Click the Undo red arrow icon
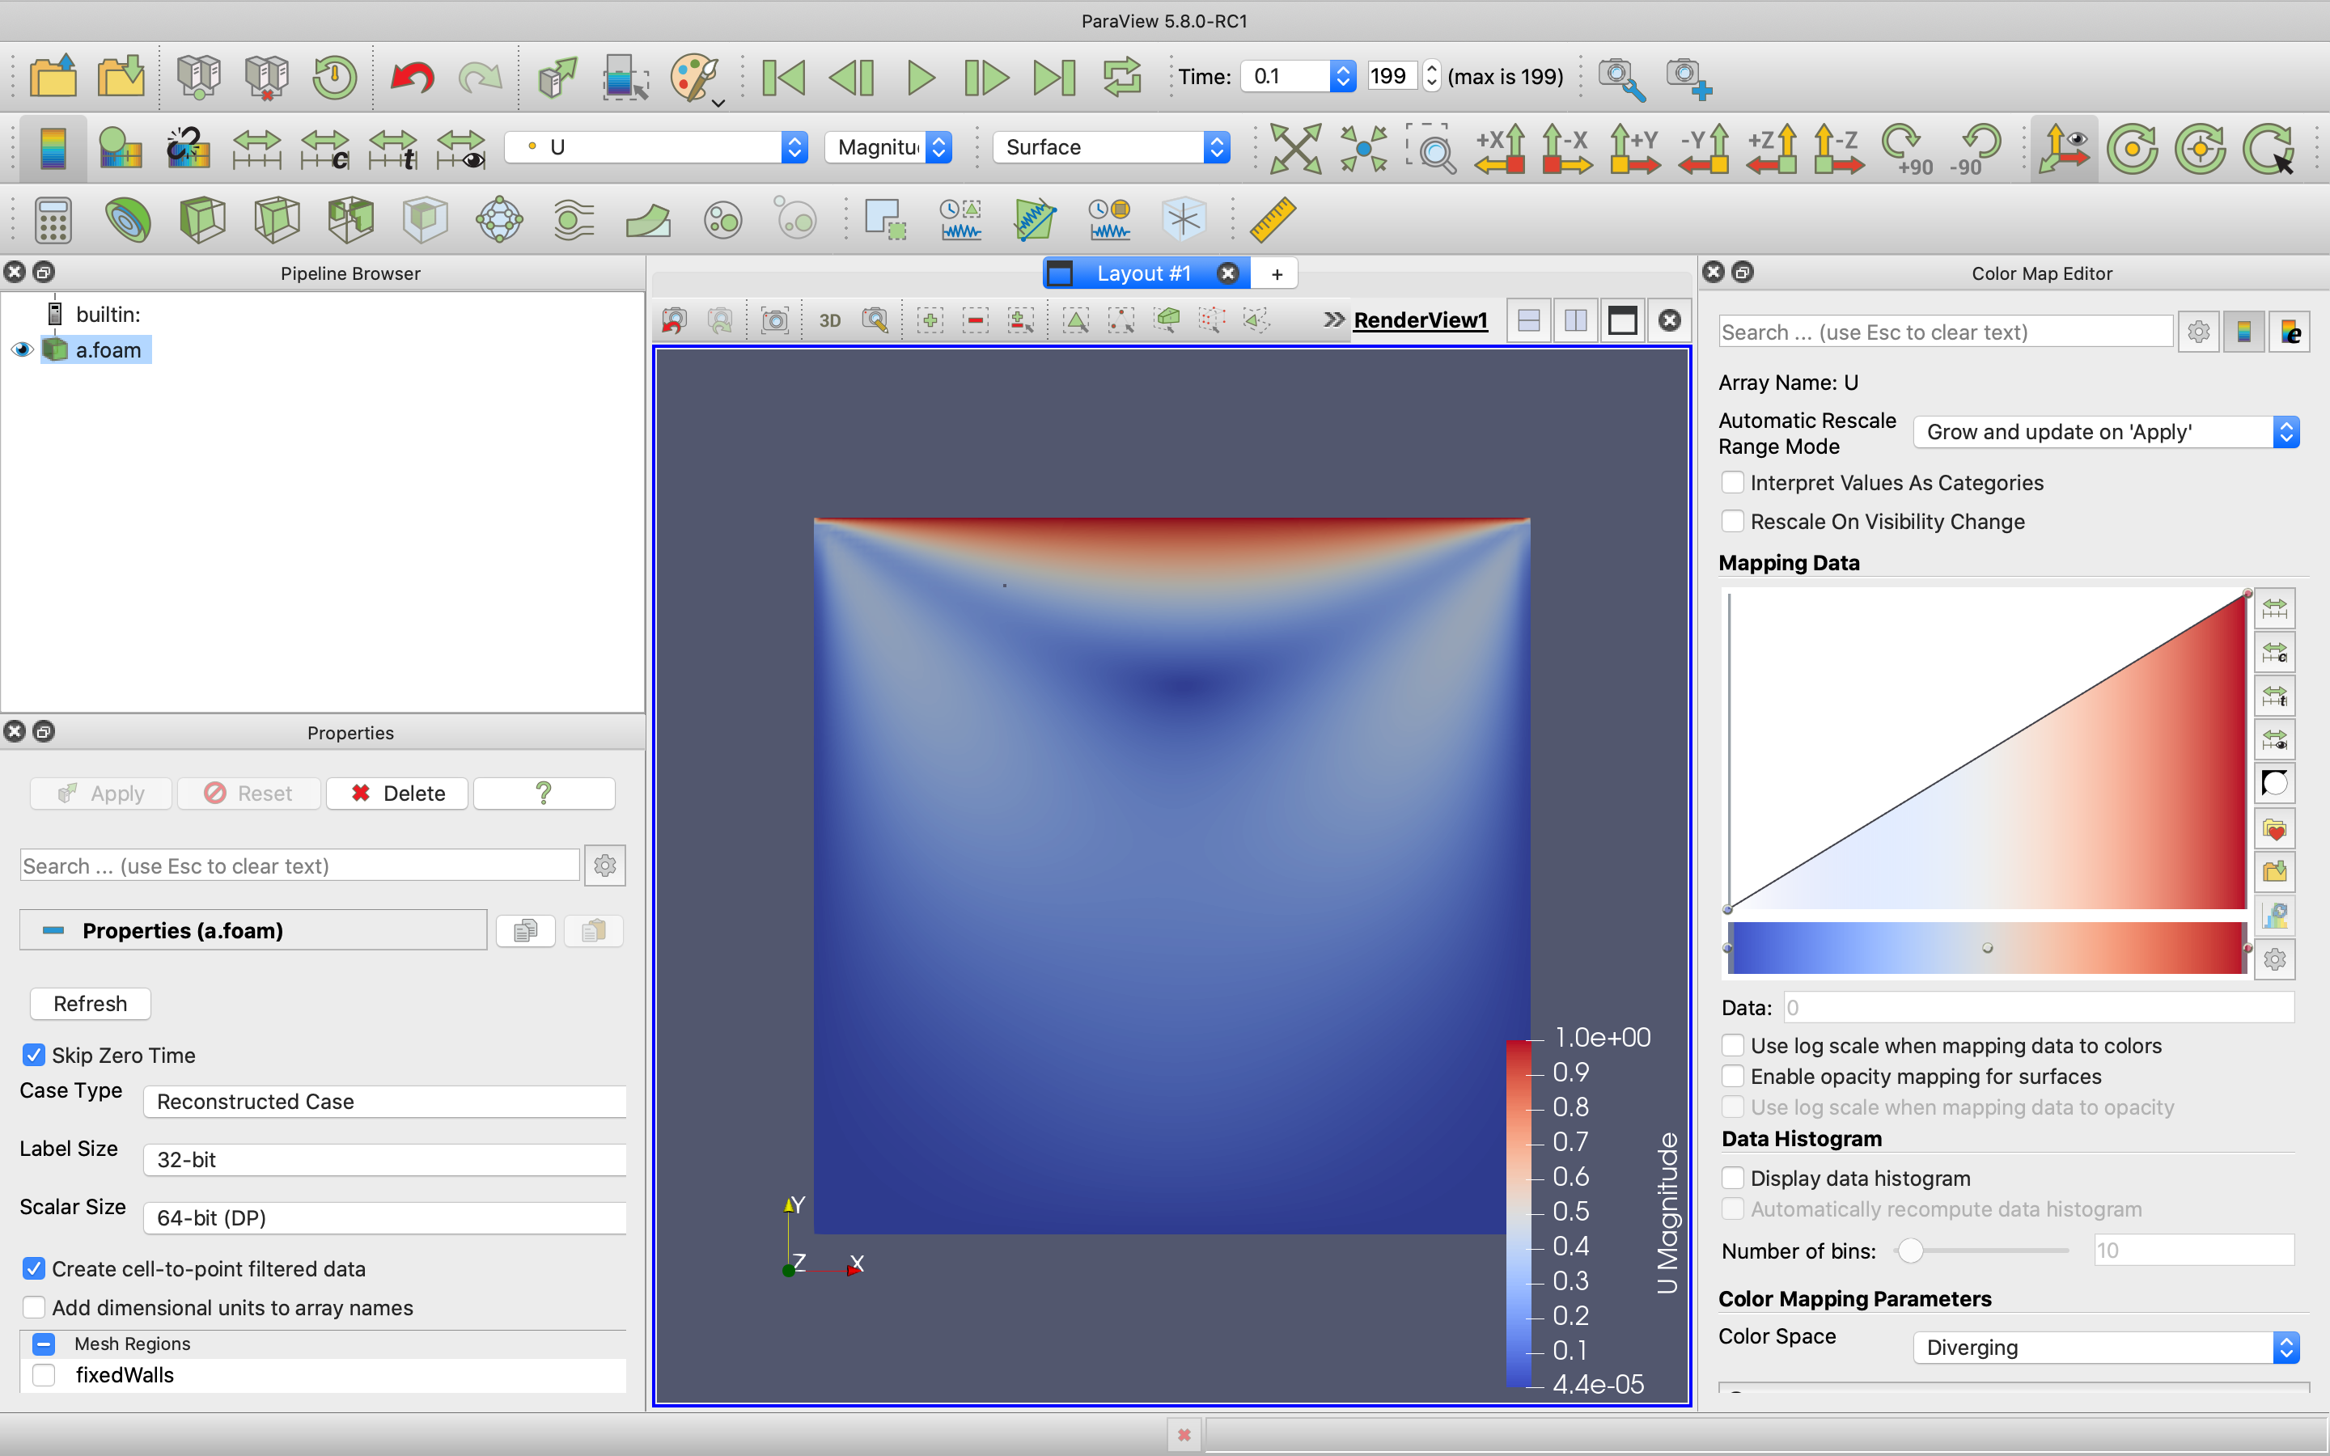This screenshot has height=1456, width=2330. [412, 77]
